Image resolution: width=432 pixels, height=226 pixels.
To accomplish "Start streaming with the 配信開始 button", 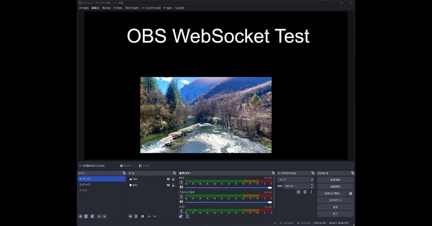I will (x=335, y=179).
